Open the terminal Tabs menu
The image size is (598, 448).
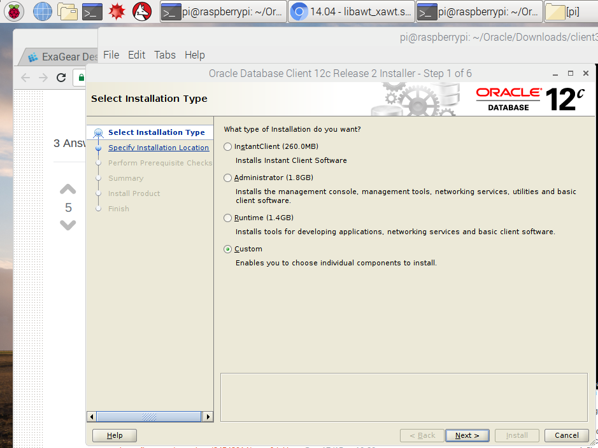click(x=165, y=55)
